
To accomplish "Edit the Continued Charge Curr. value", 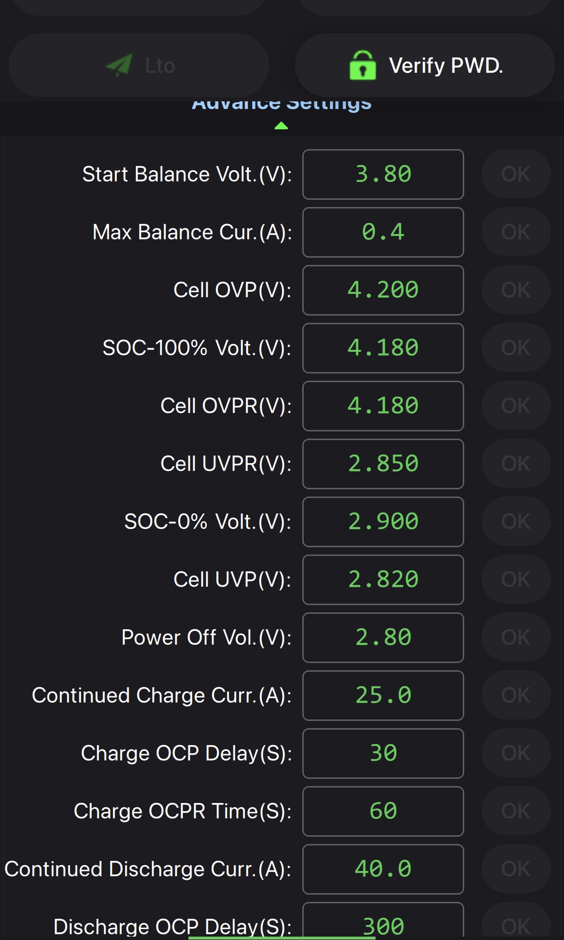I will (x=383, y=695).
